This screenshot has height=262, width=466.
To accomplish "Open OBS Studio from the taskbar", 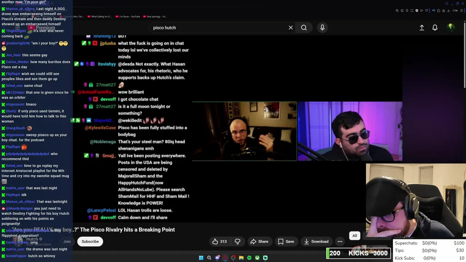I will (233, 258).
